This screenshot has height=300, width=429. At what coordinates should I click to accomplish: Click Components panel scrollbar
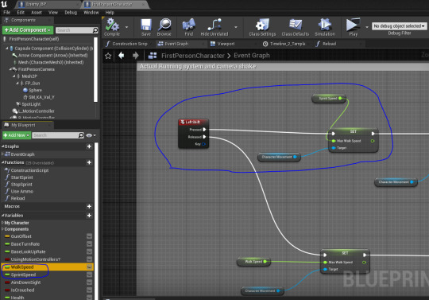(95, 69)
